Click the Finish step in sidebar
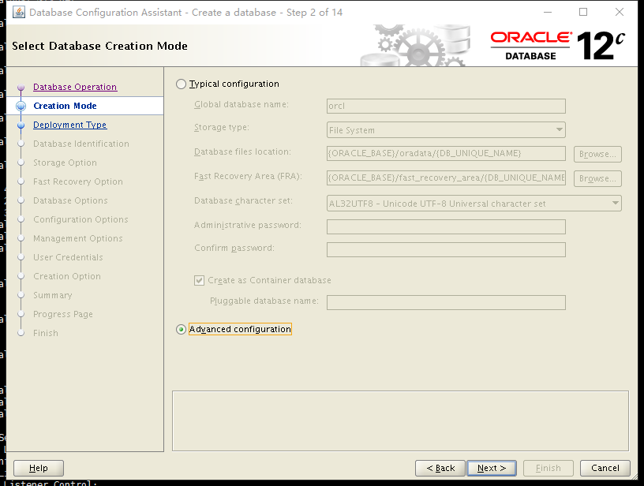 click(46, 333)
